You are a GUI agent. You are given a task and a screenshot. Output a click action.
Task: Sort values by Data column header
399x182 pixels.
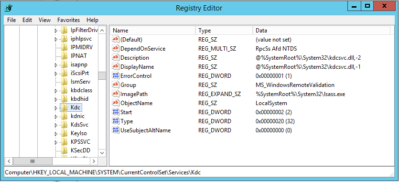point(322,31)
